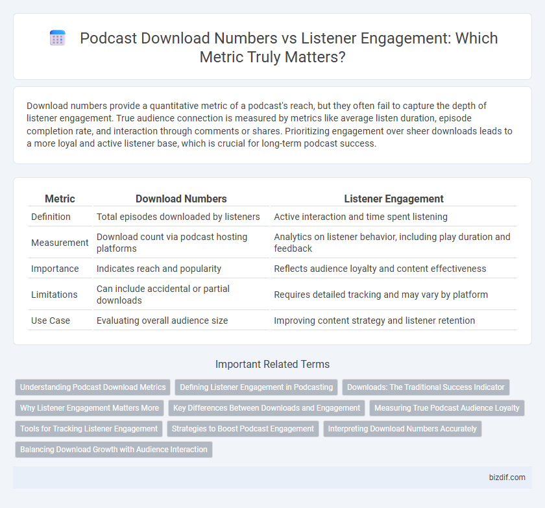
Task: Open Understanding Podcast Download Metrics tag
Action: [93, 387]
